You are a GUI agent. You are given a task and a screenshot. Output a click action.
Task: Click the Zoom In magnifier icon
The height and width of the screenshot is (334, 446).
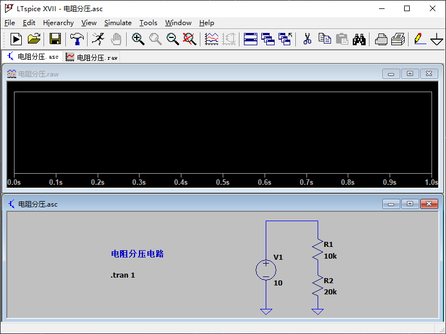point(138,39)
